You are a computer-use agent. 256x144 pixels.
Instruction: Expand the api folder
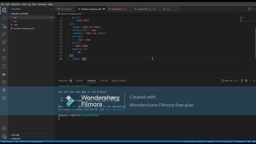coord(15,18)
